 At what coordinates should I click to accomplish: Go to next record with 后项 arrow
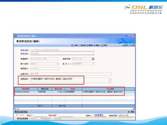click(x=132, y=45)
